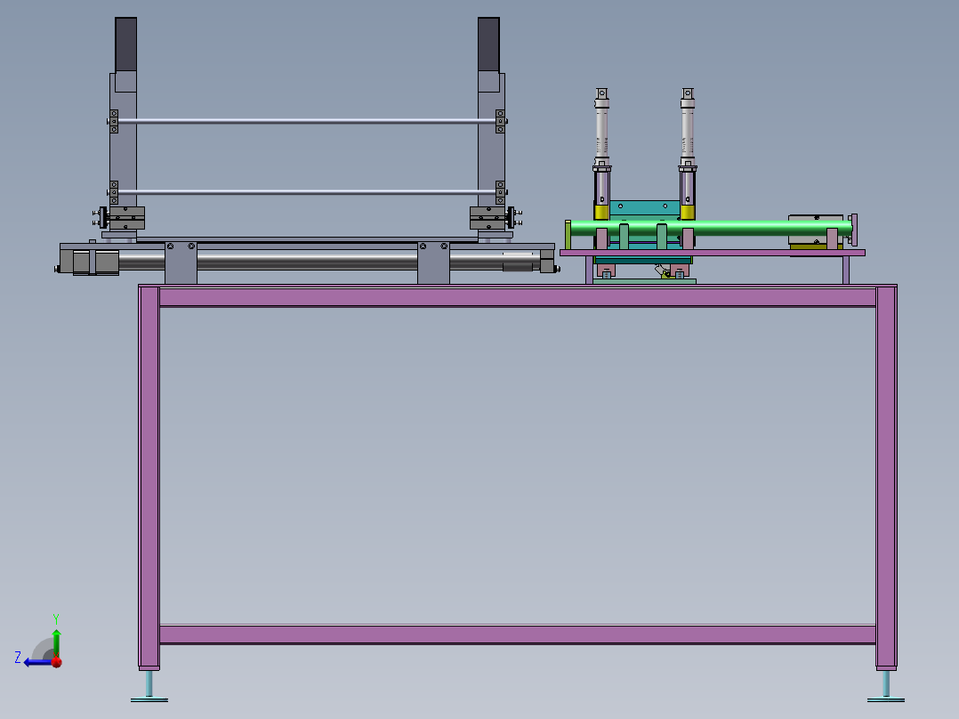Select the right dark upright post cap

(488, 44)
